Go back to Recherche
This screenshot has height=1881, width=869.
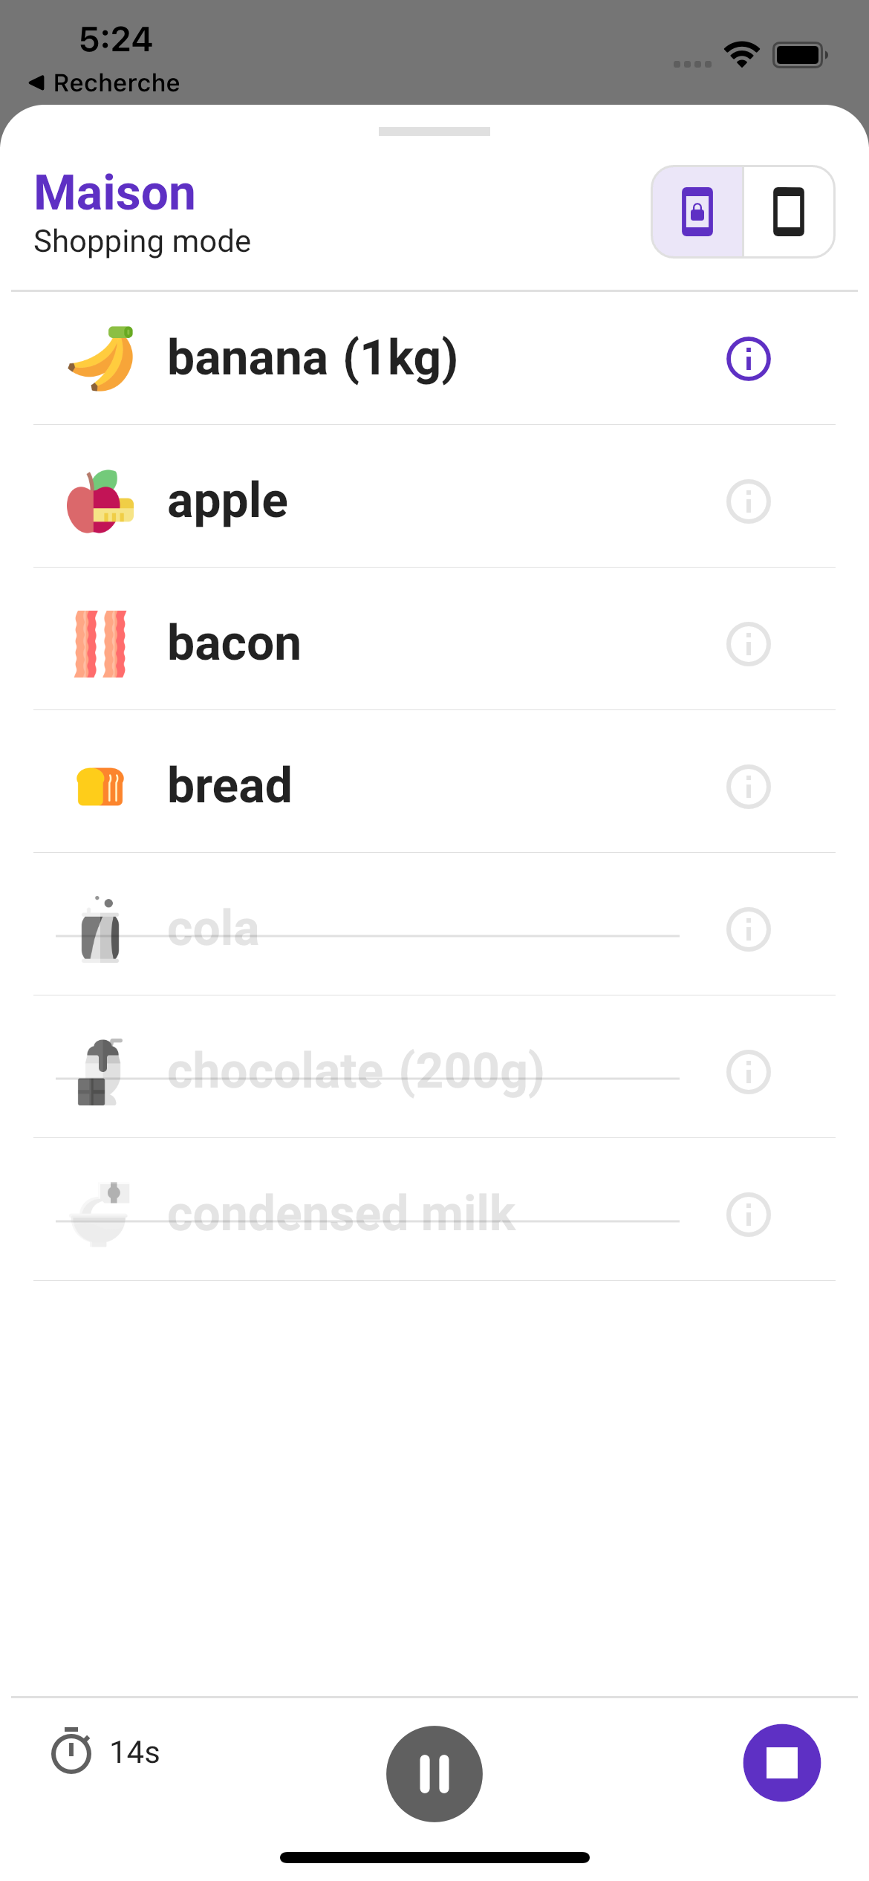104,82
